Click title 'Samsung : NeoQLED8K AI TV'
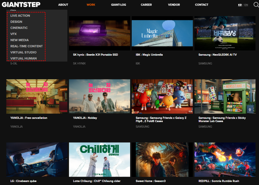The width and height of the screenshot is (259, 185). pos(218,55)
